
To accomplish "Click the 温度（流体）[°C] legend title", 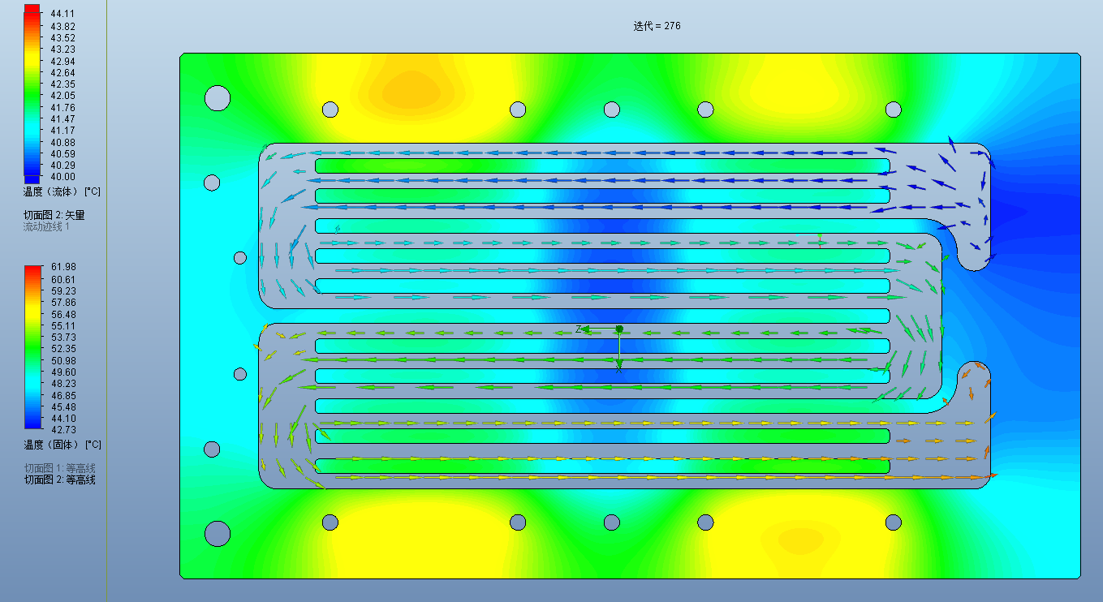I will pos(62,192).
